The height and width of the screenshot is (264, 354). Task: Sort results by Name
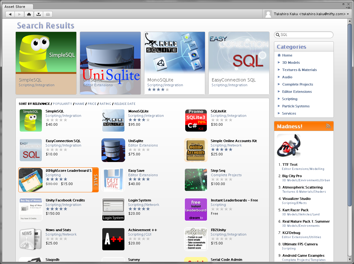pos(80,104)
